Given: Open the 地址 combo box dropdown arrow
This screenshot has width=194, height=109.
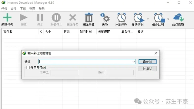Looking at the screenshot, I should coord(133,62).
